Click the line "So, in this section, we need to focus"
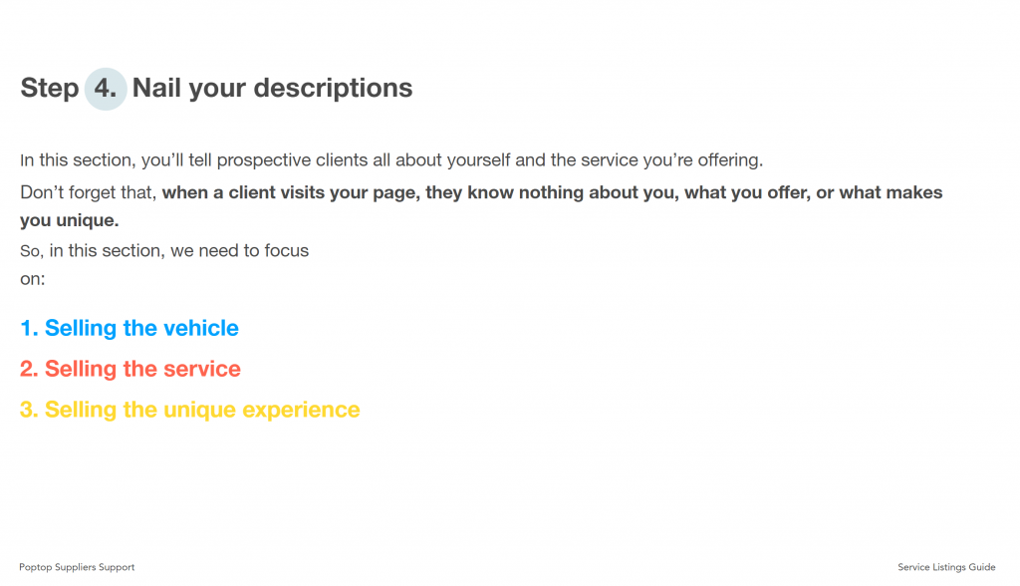Screen dimensions: 1020x586 [x=164, y=250]
